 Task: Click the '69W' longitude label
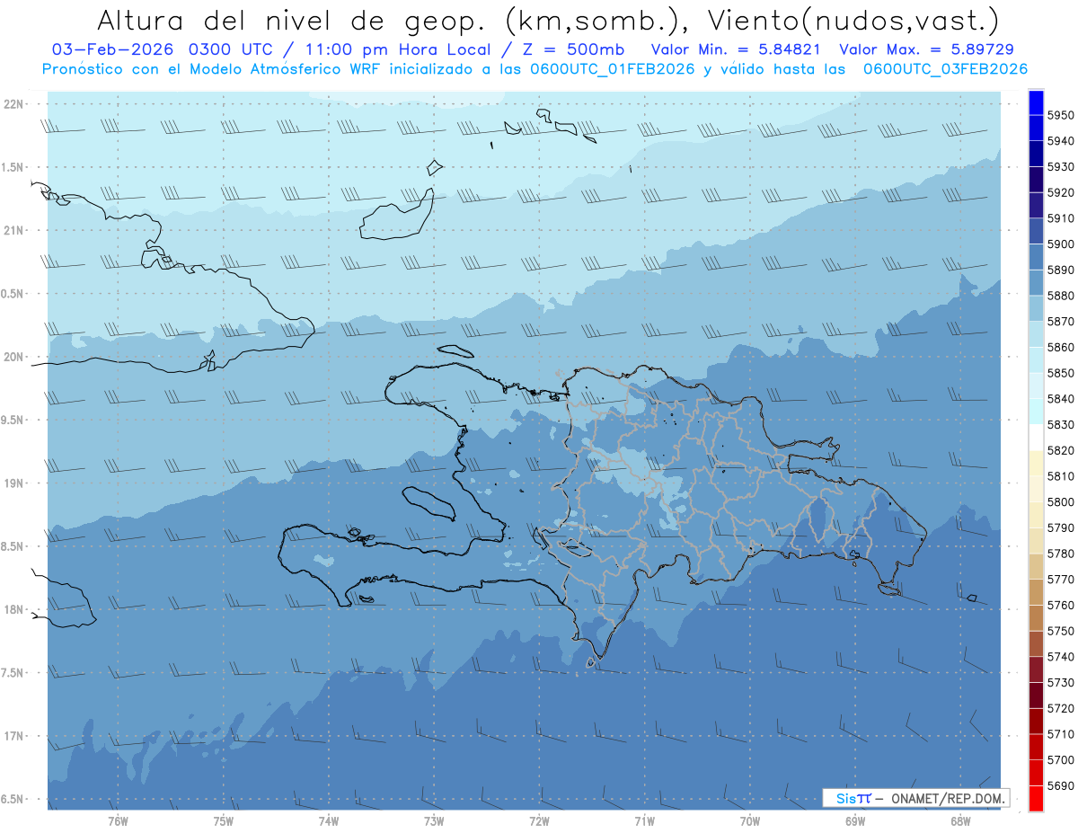pyautogui.click(x=855, y=820)
